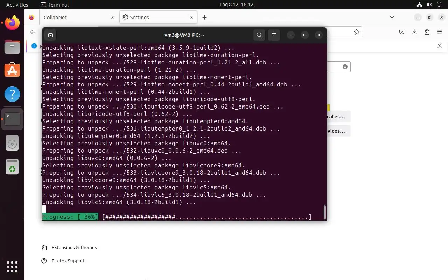Click the View Certificates button in Firefox
Image resolution: width=448 pixels, height=280 pixels.
point(338,117)
